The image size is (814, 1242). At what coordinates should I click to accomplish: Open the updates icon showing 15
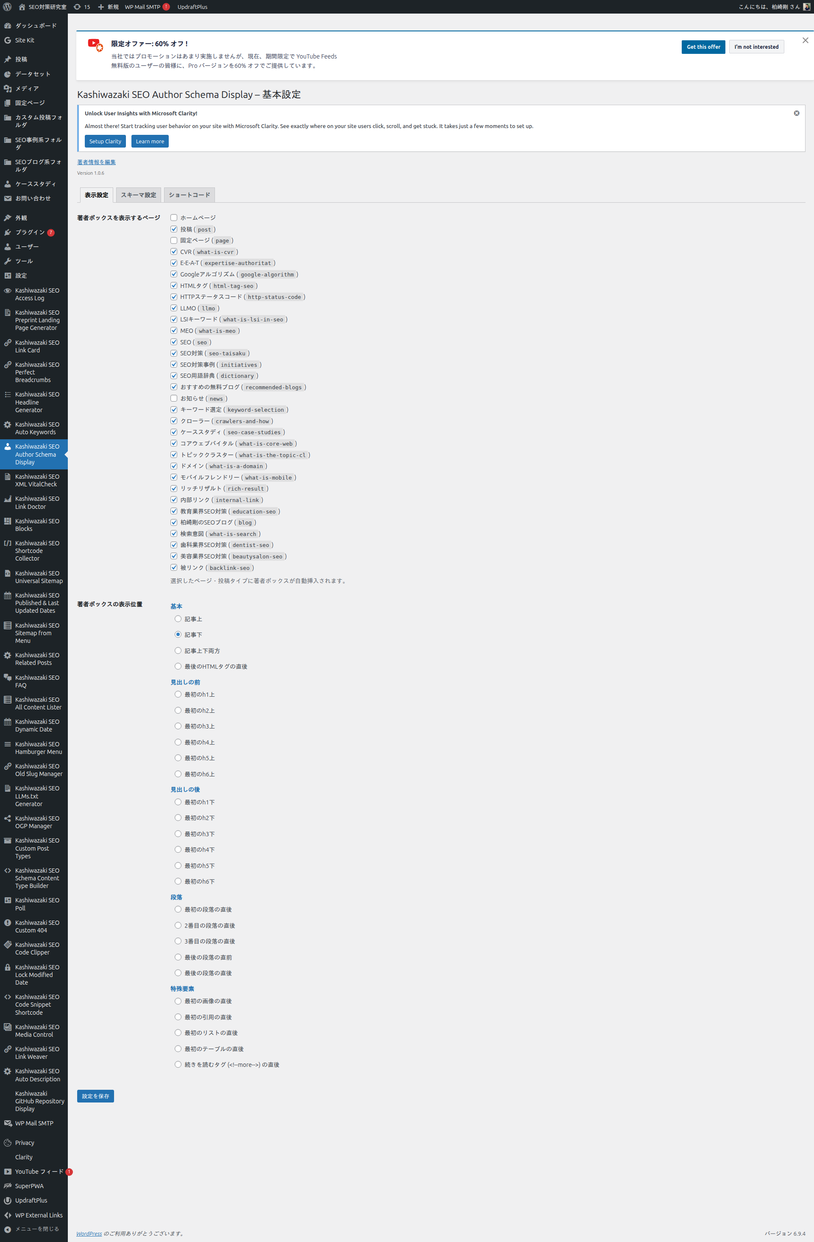coord(77,7)
